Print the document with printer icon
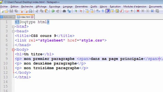Screen dimensions: 163x92 (x=31, y=11)
